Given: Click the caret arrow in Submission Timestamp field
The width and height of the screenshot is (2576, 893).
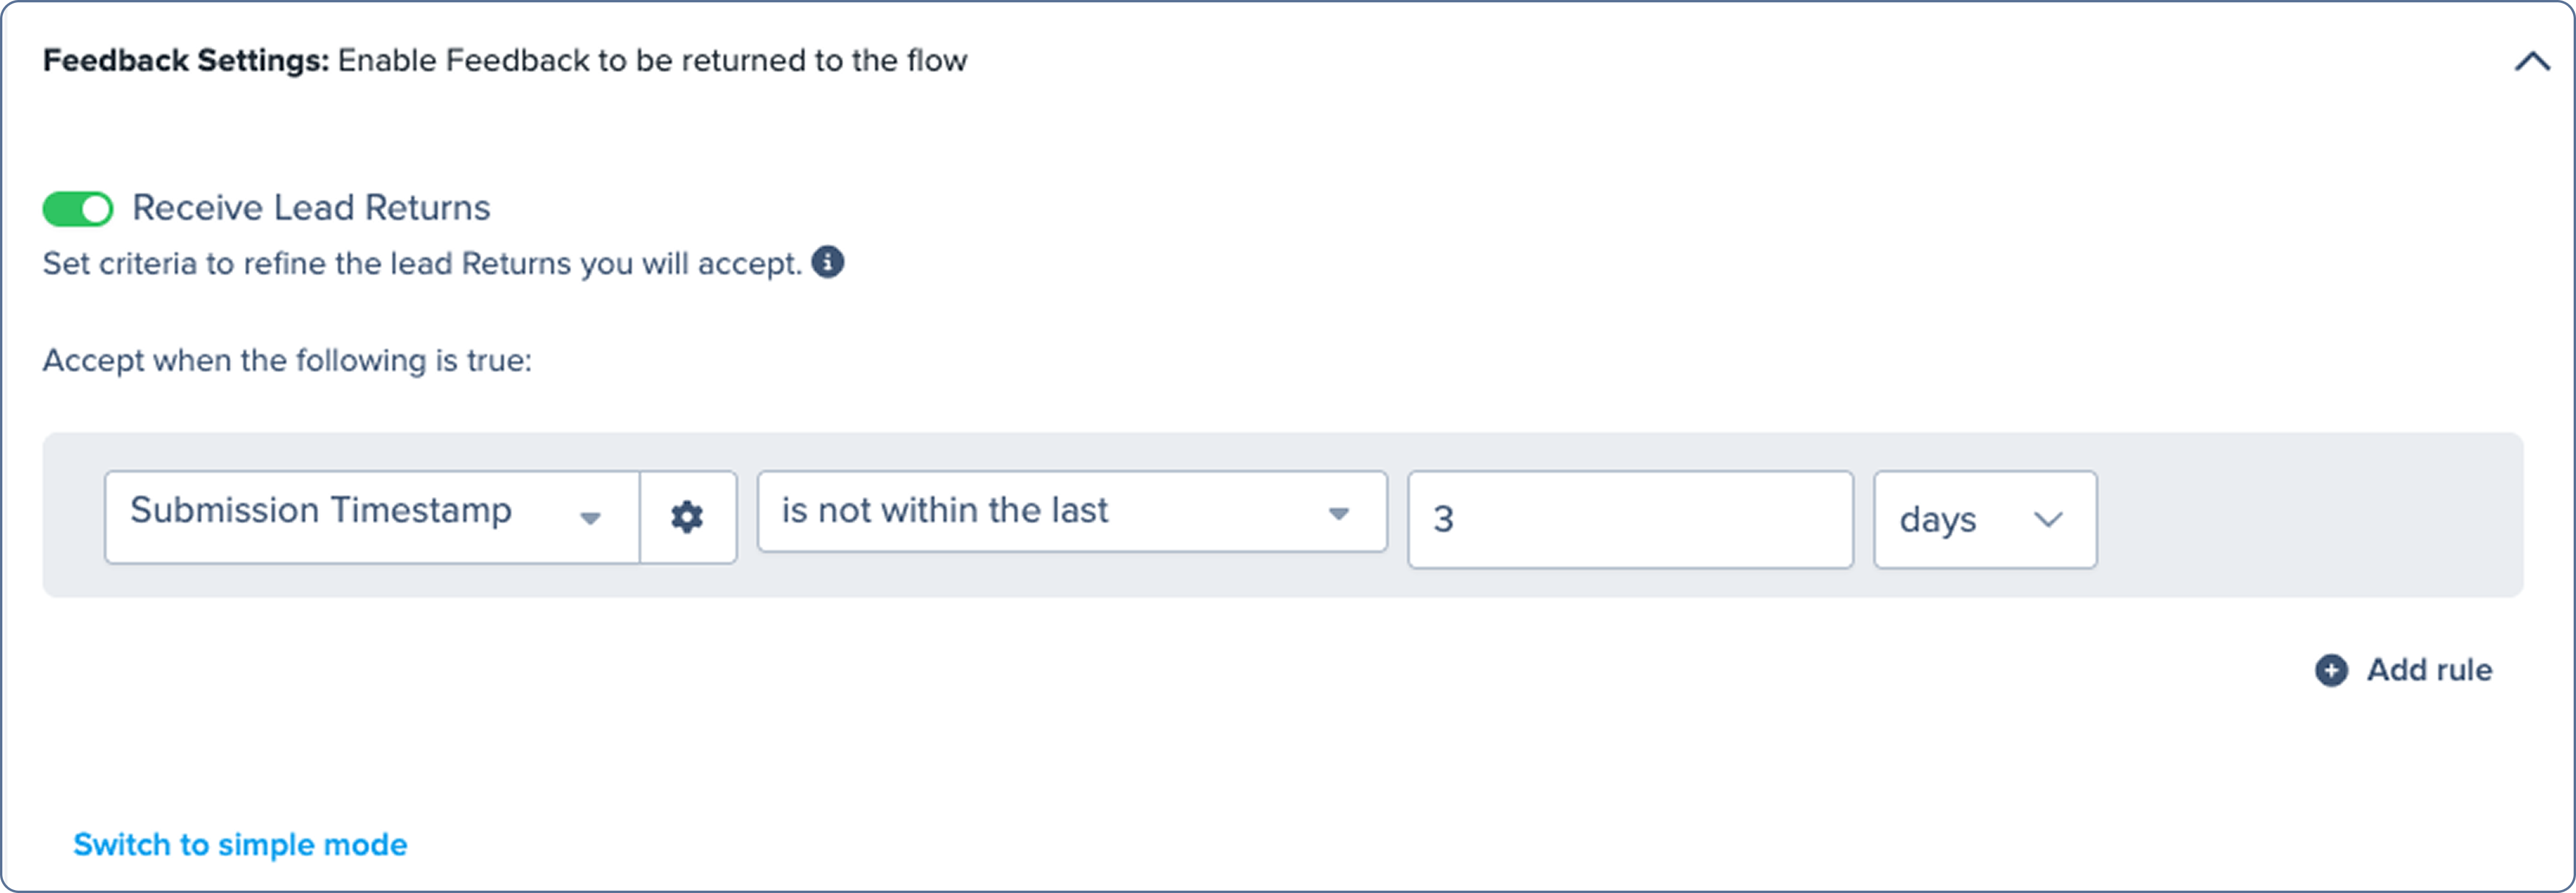Looking at the screenshot, I should (x=590, y=519).
